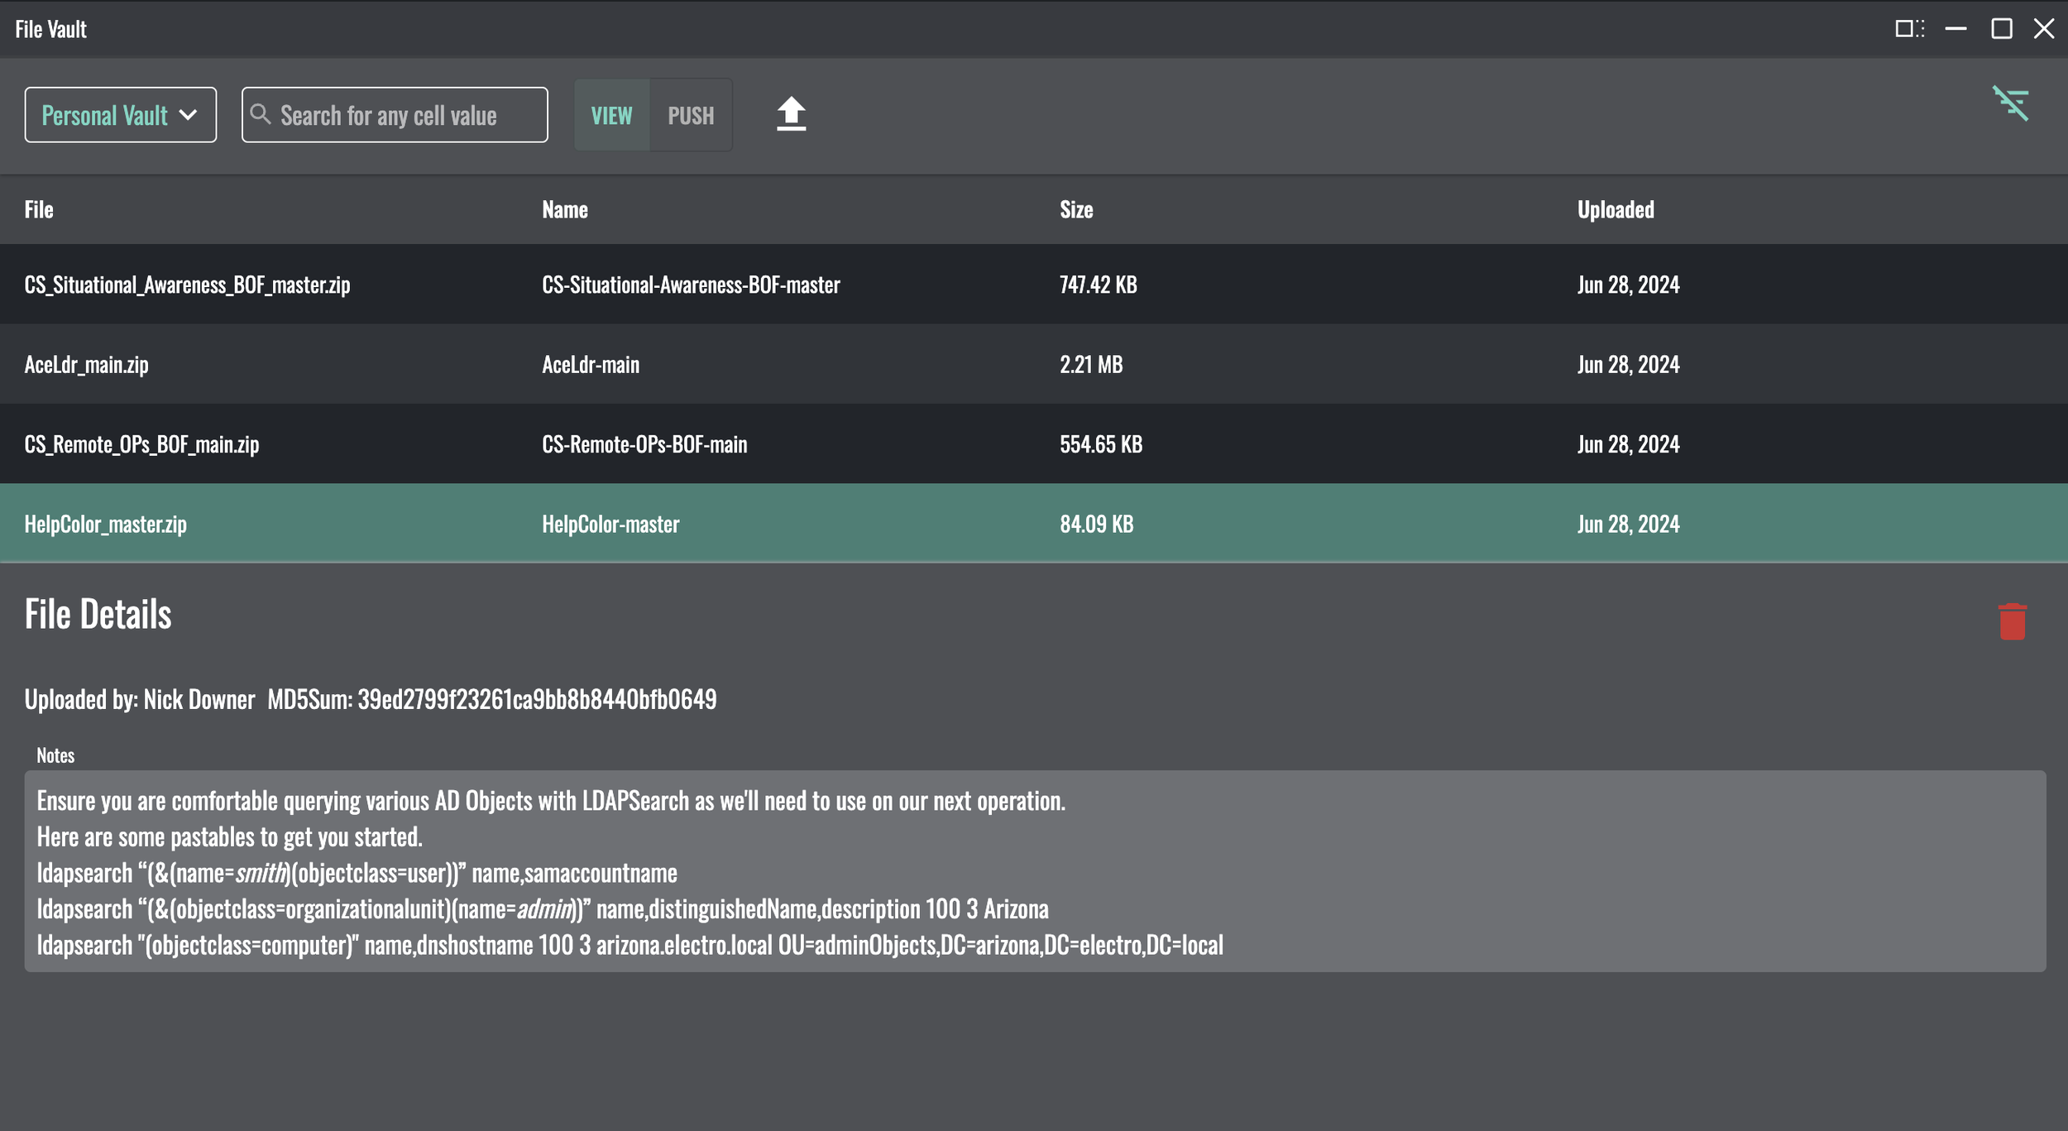Click the upload file arrow icon
Screen dimensions: 2068x1131
point(791,114)
